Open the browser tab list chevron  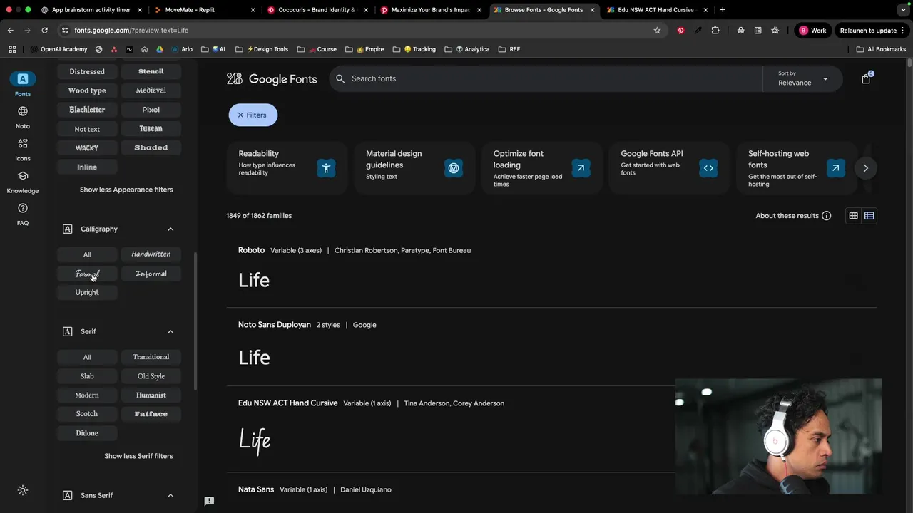coord(904,10)
